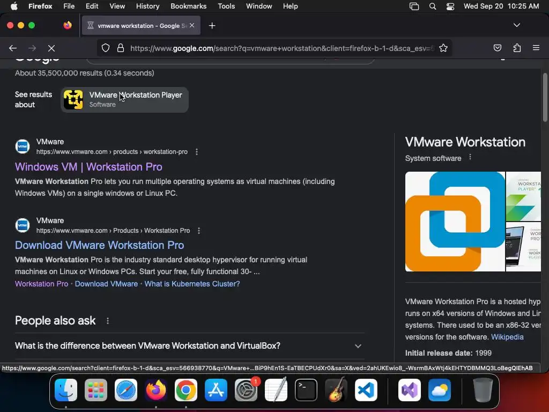Open Finder from the Dock
The image size is (549, 412).
(x=66, y=390)
